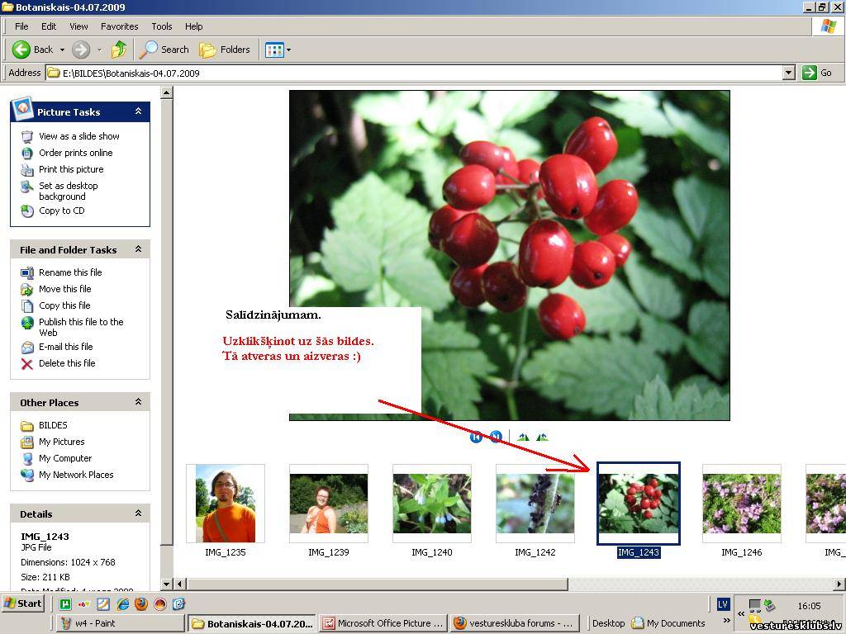Open My Pictures icon

(x=27, y=442)
